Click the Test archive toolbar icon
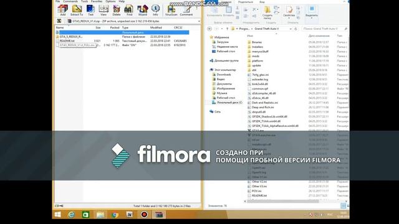Screen dimensions: 399x224 click(90, 11)
